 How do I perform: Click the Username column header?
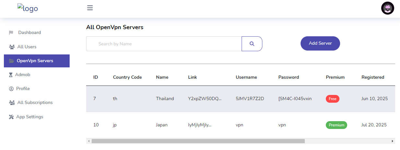pos(246,77)
